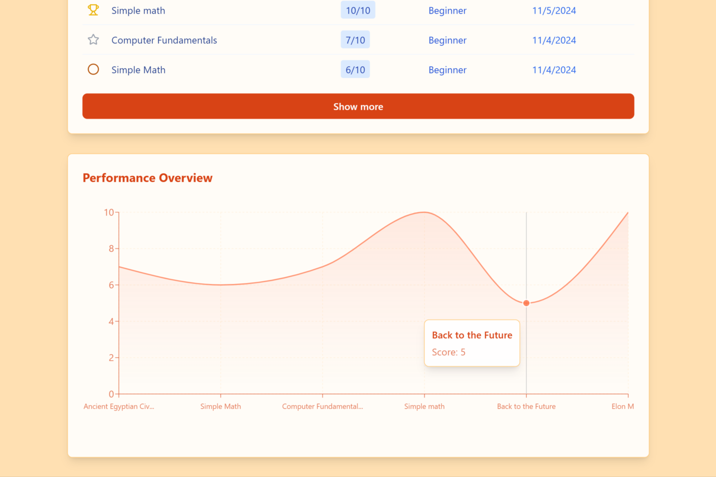Open the Simple math quiz title
Image resolution: width=716 pixels, height=477 pixels.
click(x=138, y=11)
